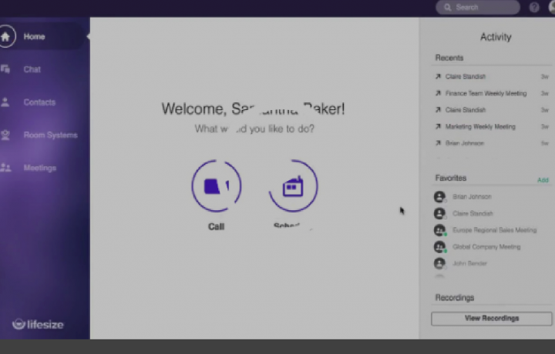Screen dimensions: 555x354
Task: Click the Call label under the icon
Action: (217, 226)
